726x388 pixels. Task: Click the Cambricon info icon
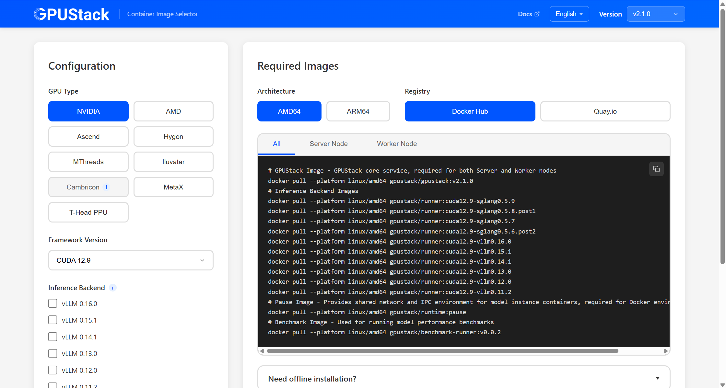pyautogui.click(x=106, y=187)
